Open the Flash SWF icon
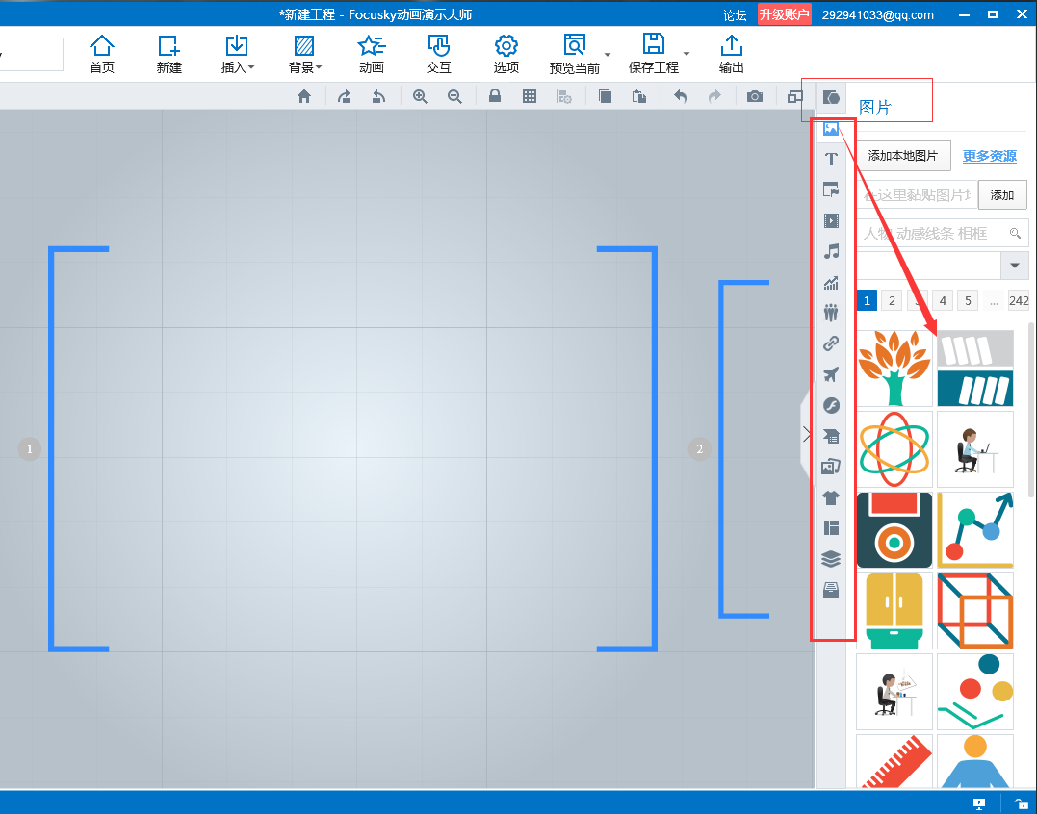1037x814 pixels. [x=831, y=405]
